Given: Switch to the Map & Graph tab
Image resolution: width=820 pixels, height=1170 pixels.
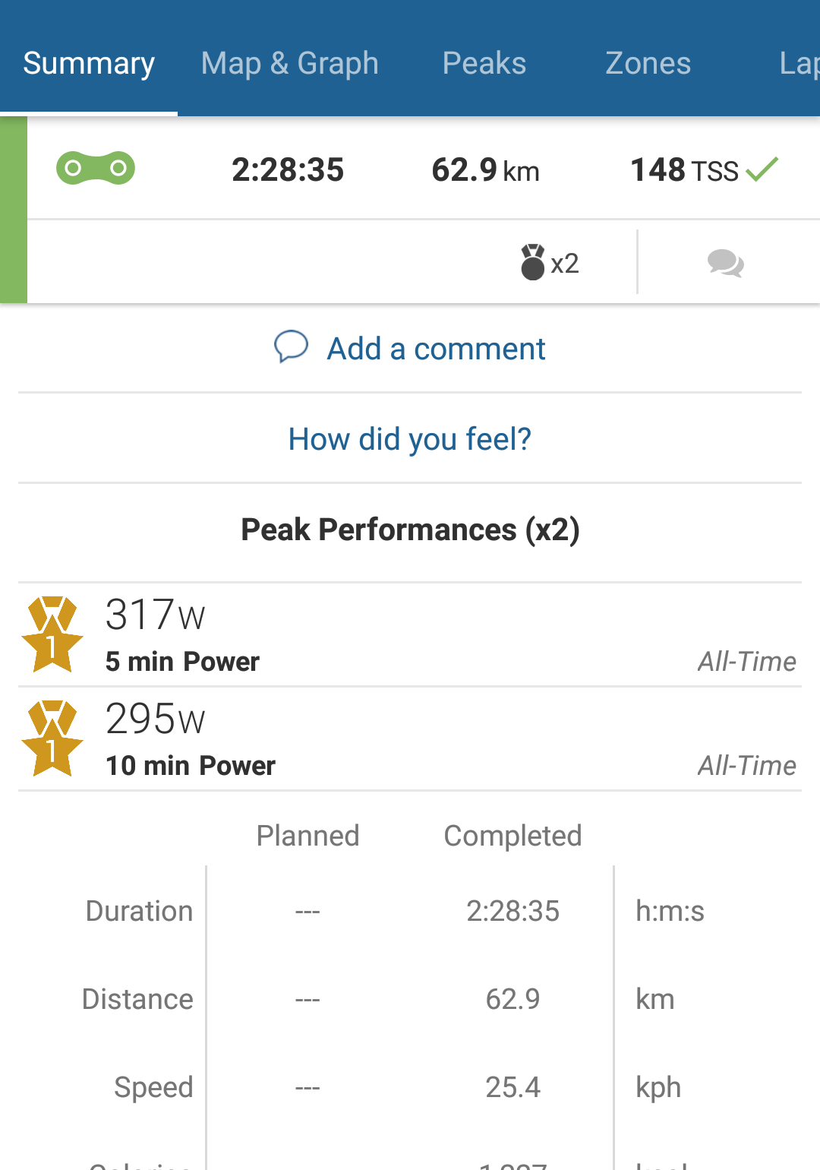Looking at the screenshot, I should pyautogui.click(x=290, y=63).
